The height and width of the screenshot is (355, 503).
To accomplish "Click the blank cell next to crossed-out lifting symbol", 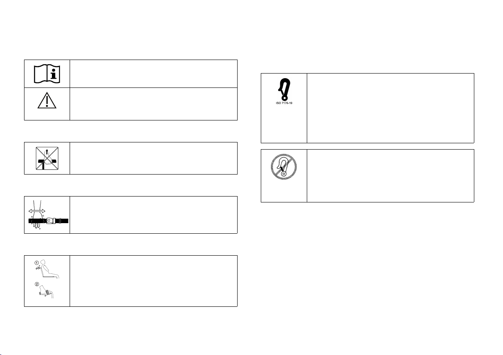I will [x=153, y=158].
